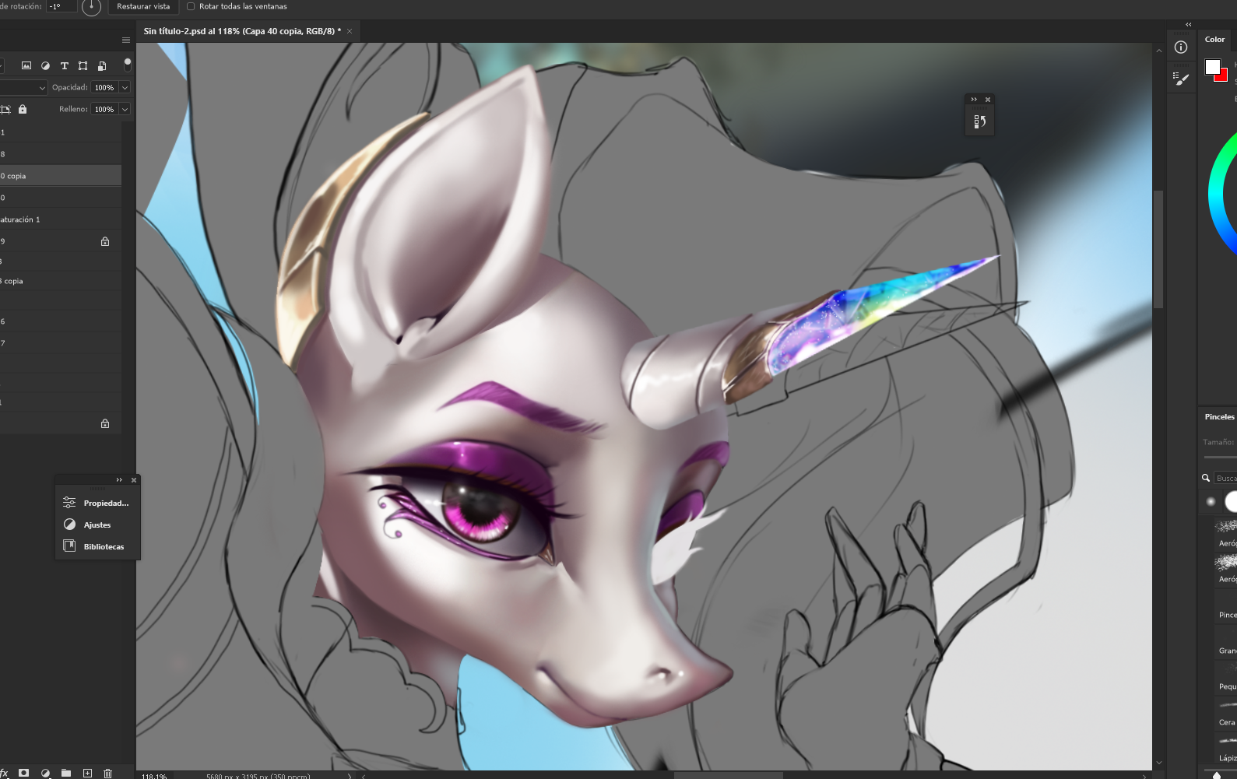This screenshot has height=779, width=1237.
Task: Switch to the Color panel tab
Action: [1214, 40]
